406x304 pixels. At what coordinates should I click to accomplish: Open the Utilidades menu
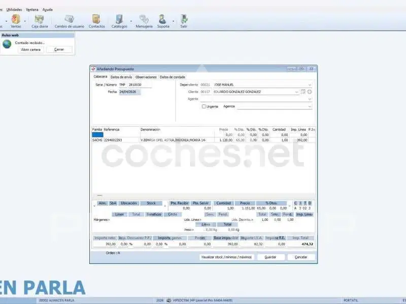(14, 10)
